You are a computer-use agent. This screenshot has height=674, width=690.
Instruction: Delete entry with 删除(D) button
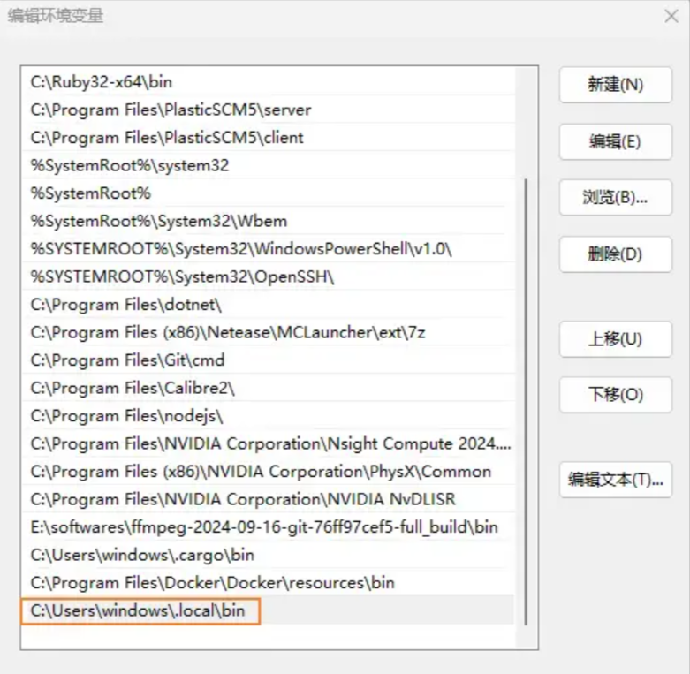coord(616,254)
